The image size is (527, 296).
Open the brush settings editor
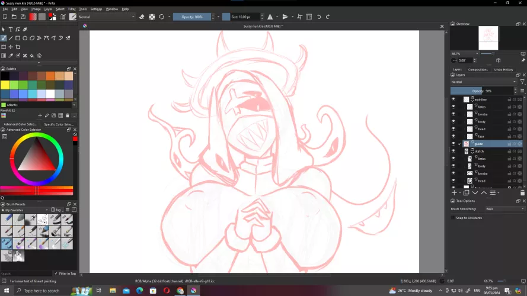click(x=63, y=17)
